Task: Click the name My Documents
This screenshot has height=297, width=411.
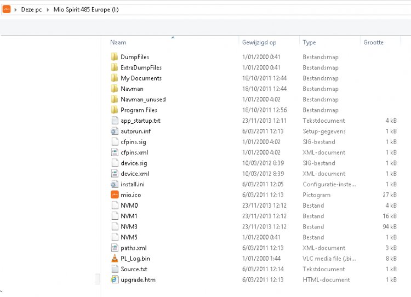Action: [141, 78]
